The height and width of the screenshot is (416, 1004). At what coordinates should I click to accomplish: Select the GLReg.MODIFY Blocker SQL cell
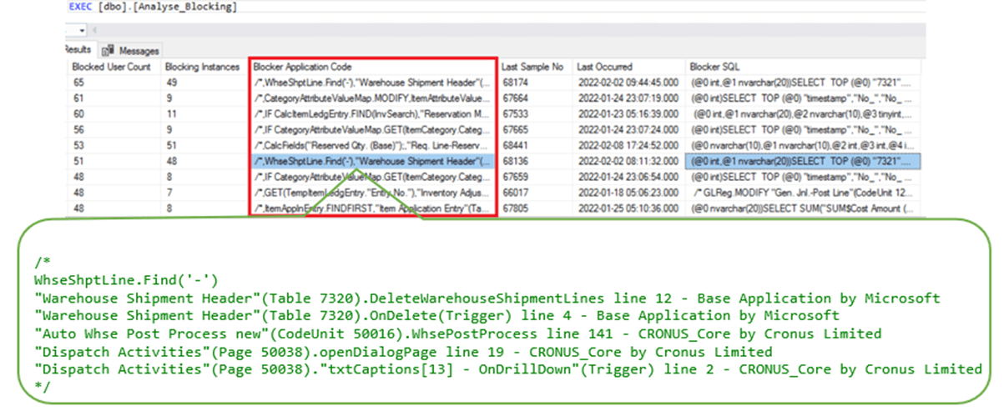tap(803, 191)
